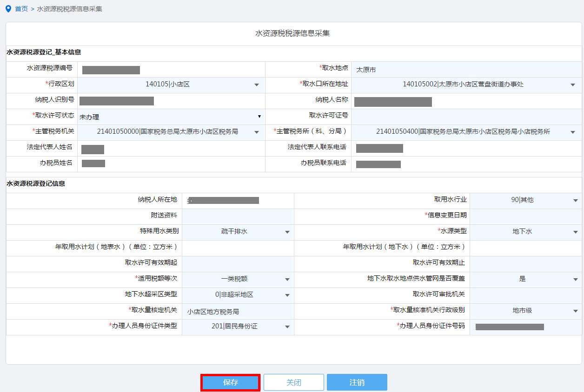Open the 适用税额等次 dropdown
This screenshot has height=392, width=584.
[238, 279]
